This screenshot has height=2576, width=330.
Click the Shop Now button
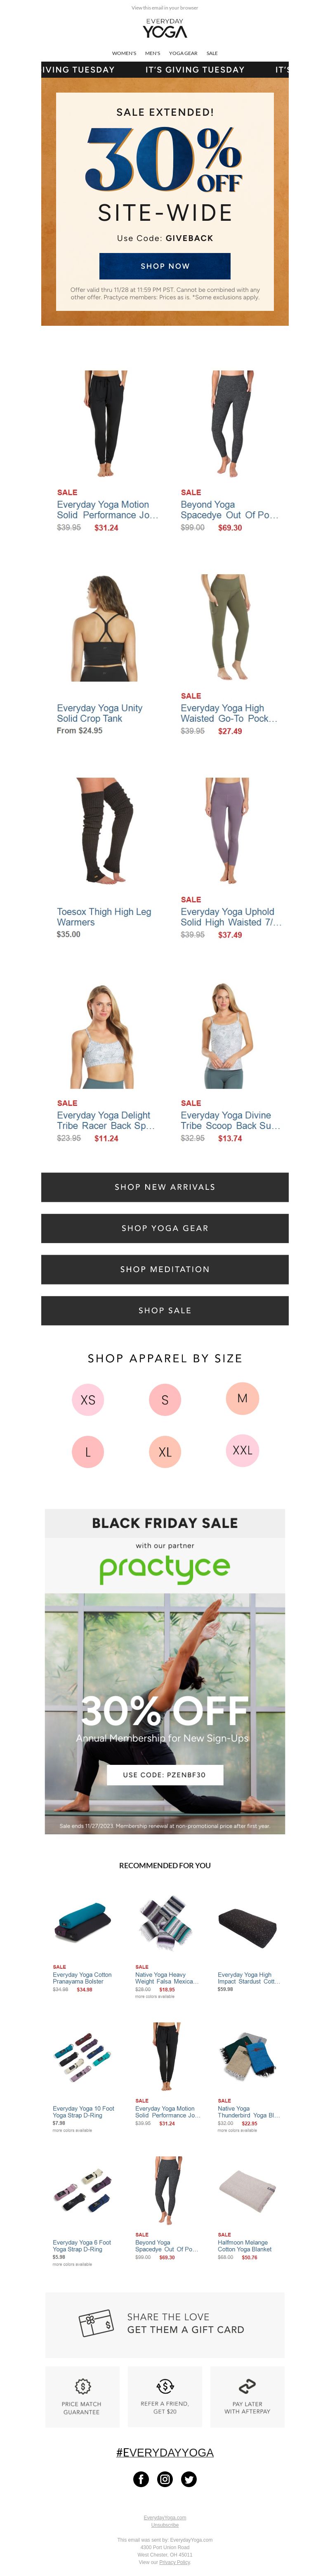tap(165, 266)
